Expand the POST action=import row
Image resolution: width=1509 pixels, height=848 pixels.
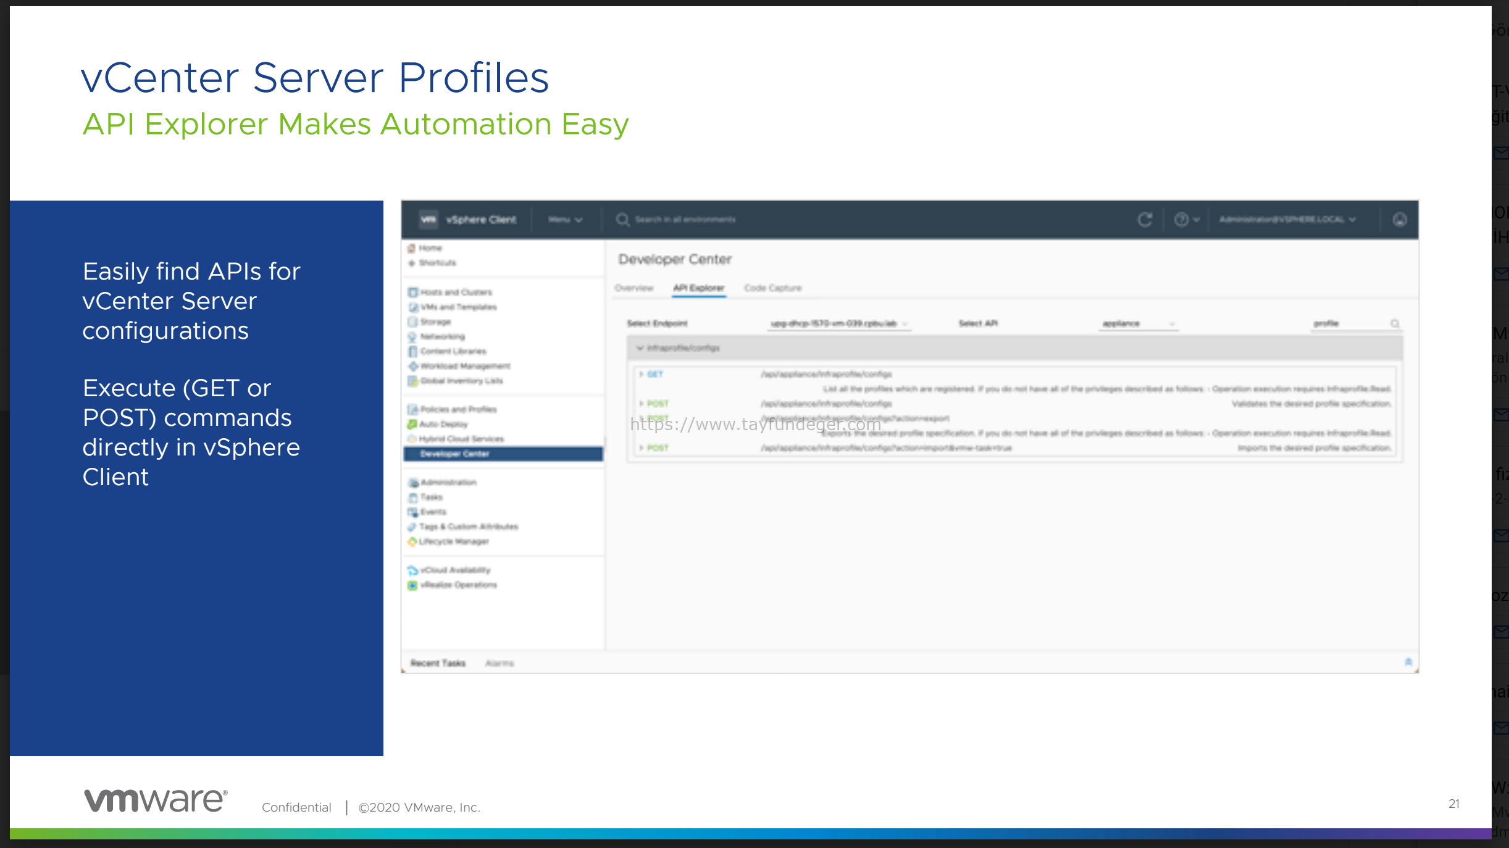point(641,448)
